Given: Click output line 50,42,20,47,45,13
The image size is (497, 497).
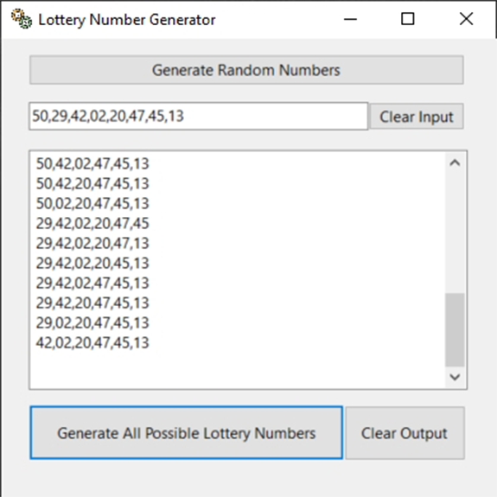Looking at the screenshot, I should click(92, 184).
